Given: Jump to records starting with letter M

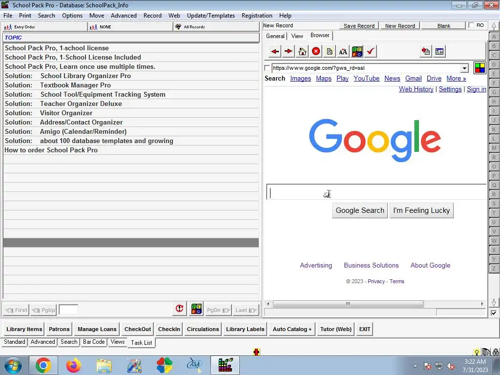Looking at the screenshot, I should (x=494, y=147).
